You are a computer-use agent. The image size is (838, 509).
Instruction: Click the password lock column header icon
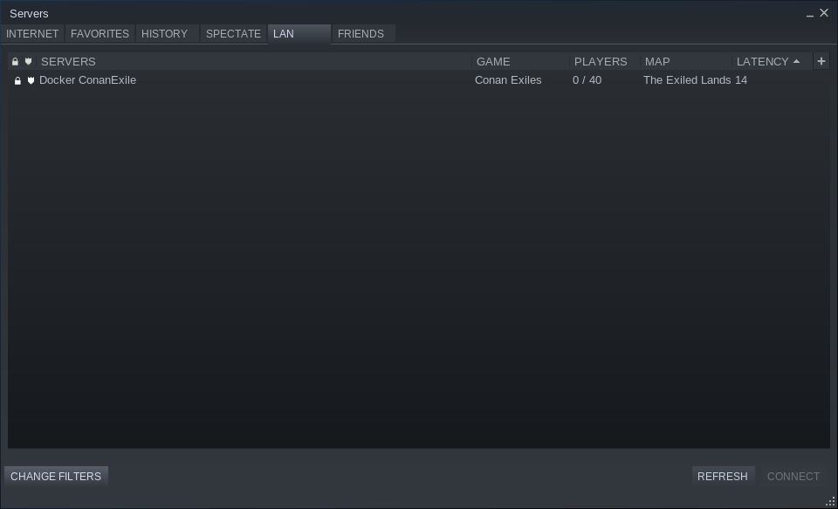coord(15,61)
